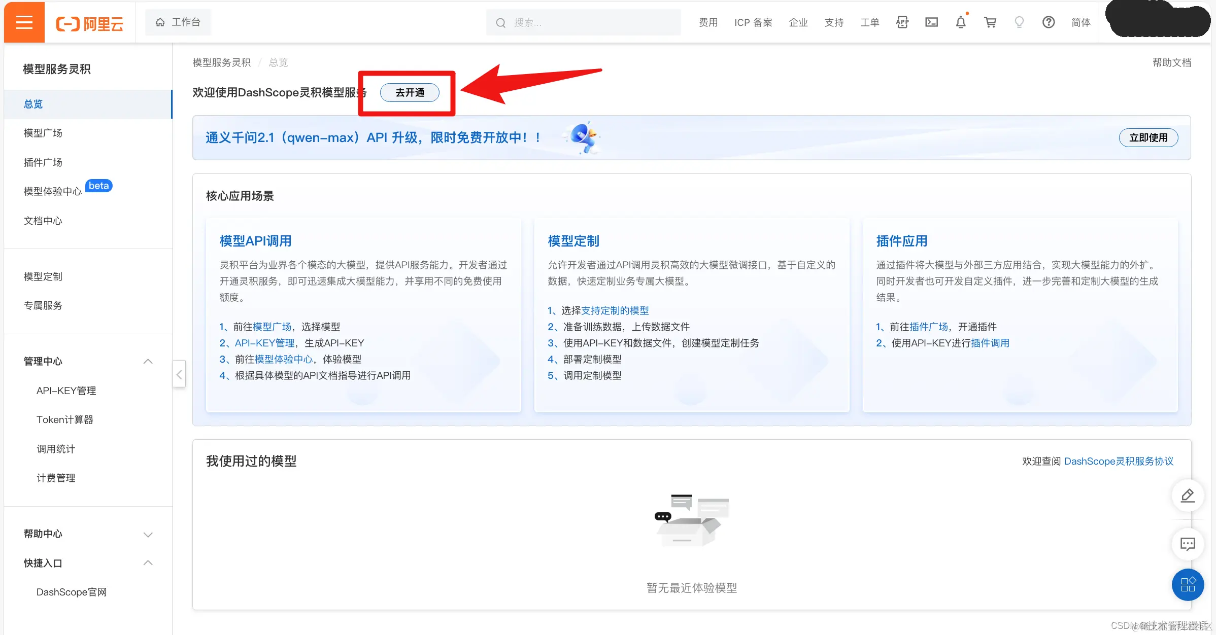Open the APP mobile app download icon

[902, 22]
